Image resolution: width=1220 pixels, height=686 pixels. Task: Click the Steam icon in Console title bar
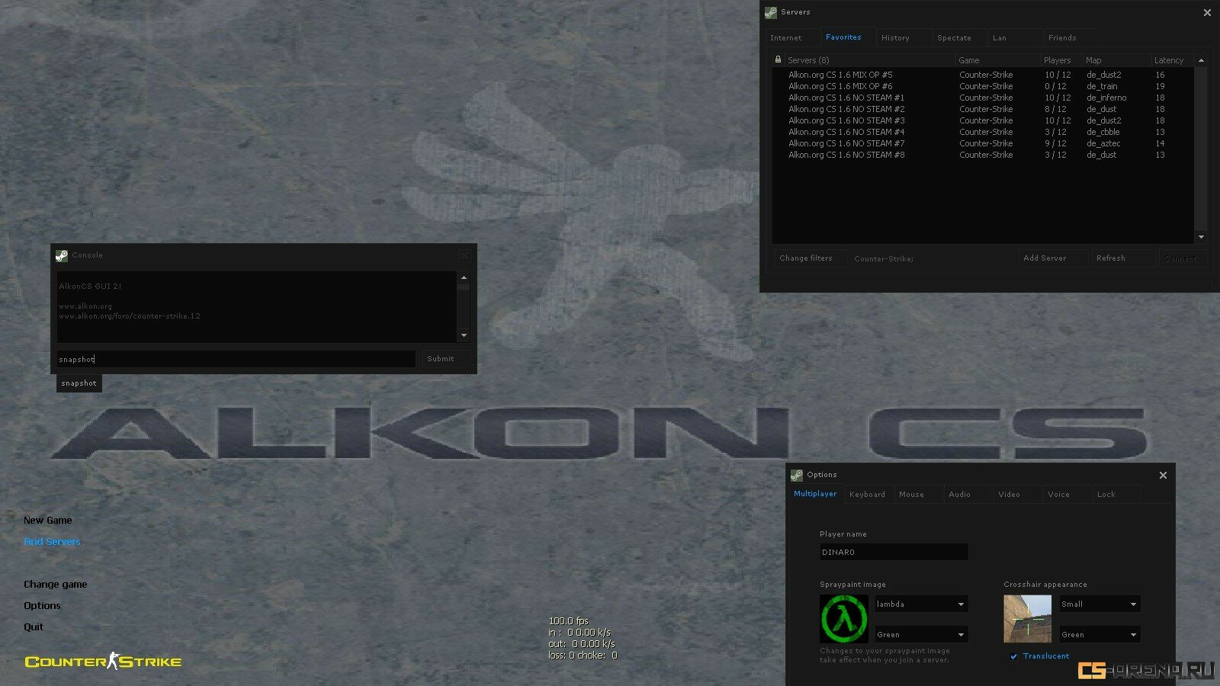coord(62,255)
